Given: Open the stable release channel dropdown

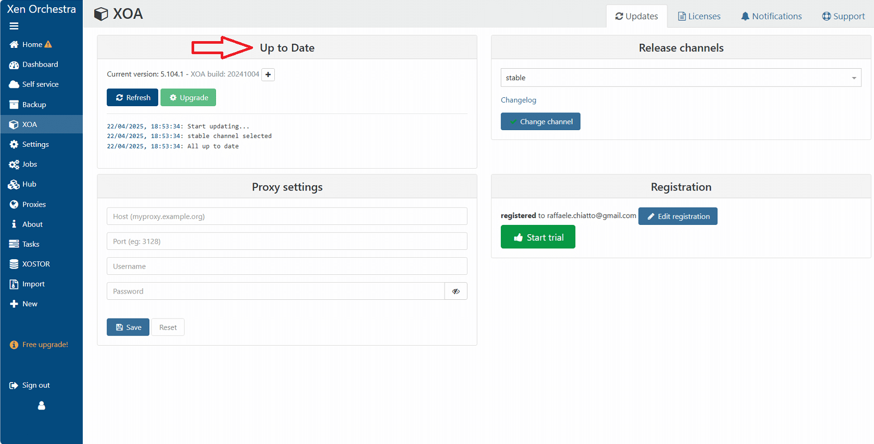Looking at the screenshot, I should pos(681,78).
